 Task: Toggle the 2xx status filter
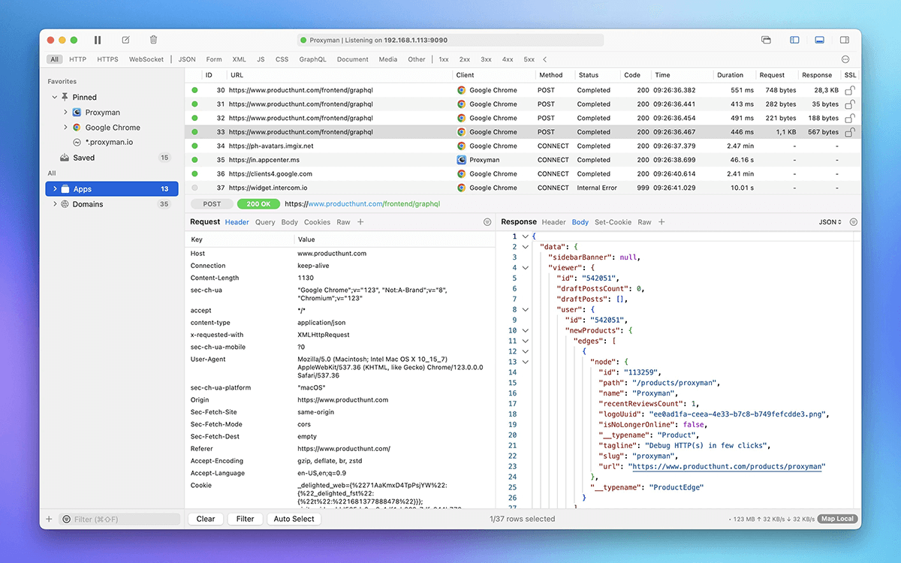click(465, 59)
